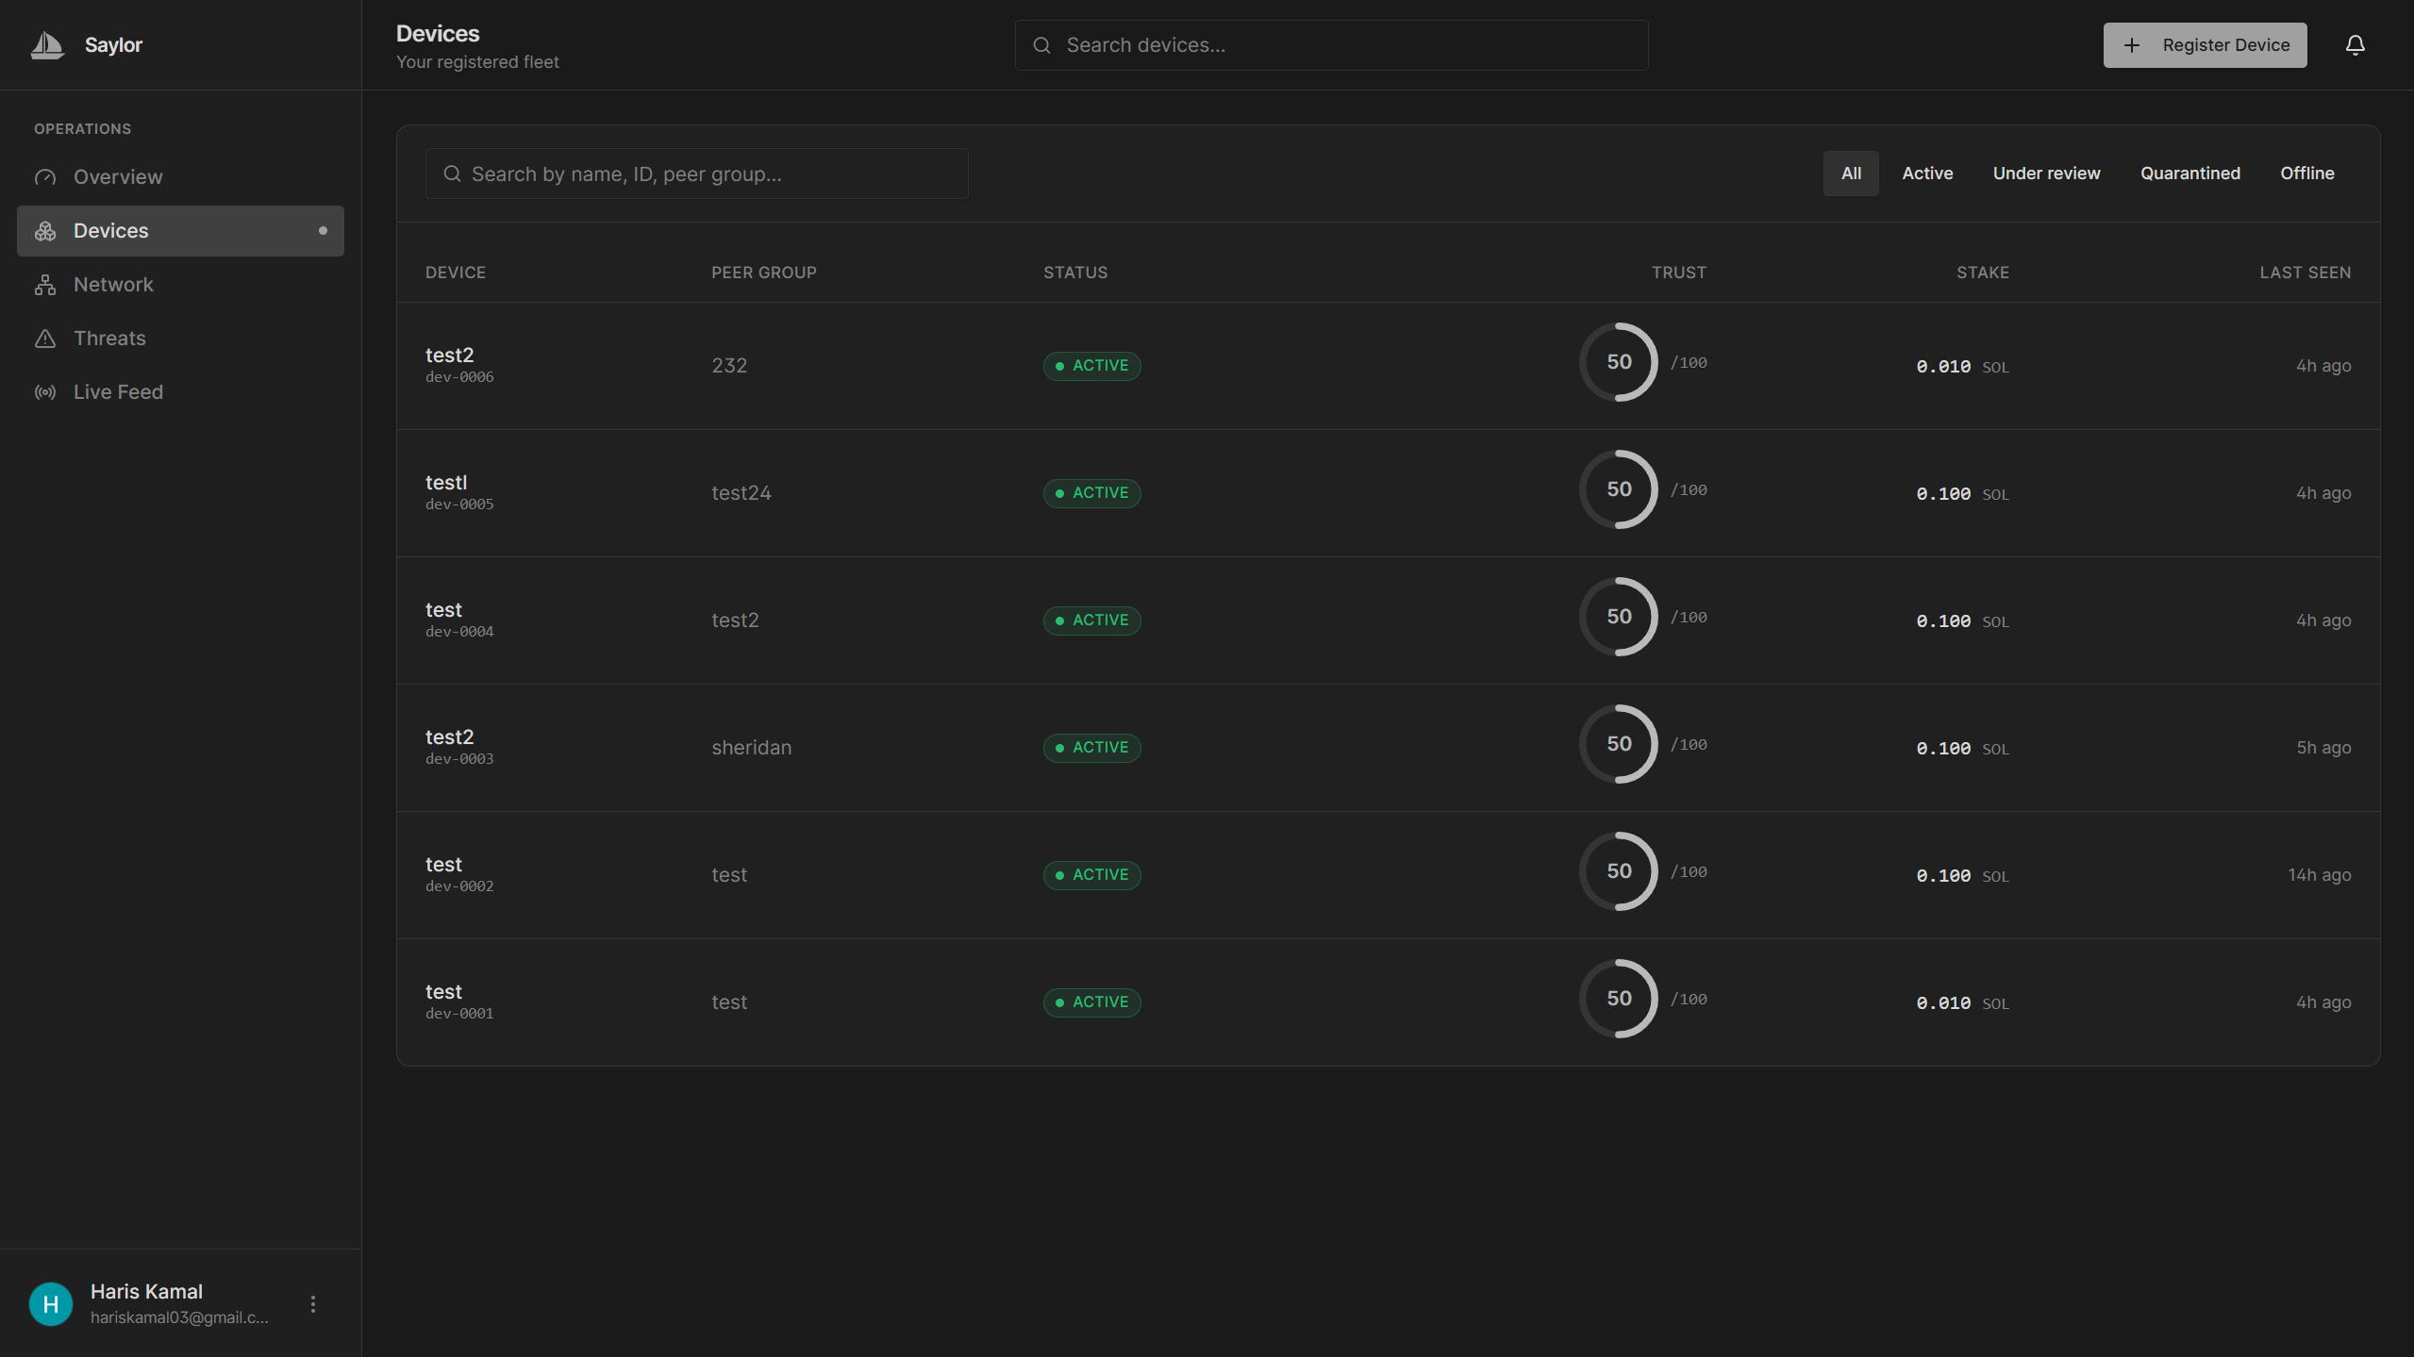Click the Network nodes icon in sidebar

point(45,285)
